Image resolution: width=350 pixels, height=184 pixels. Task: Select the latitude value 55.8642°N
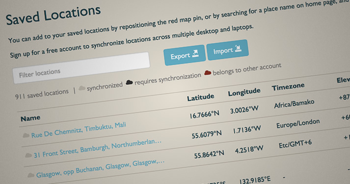[x=209, y=155]
